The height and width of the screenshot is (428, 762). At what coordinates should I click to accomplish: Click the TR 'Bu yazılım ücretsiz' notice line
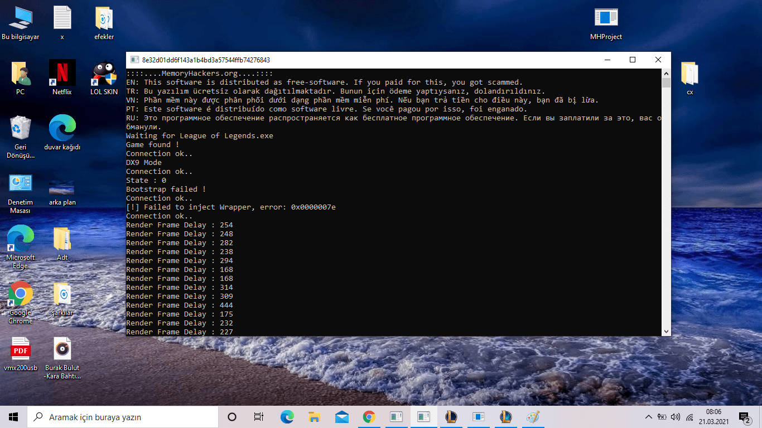click(336, 91)
